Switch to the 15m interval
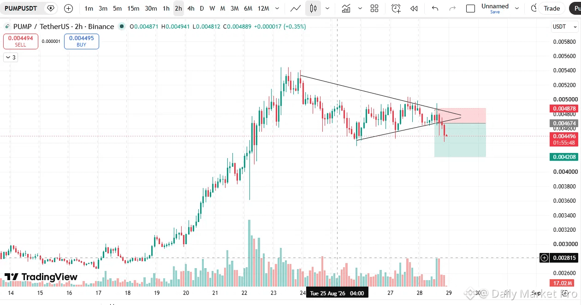The image size is (581, 305). pos(133,8)
